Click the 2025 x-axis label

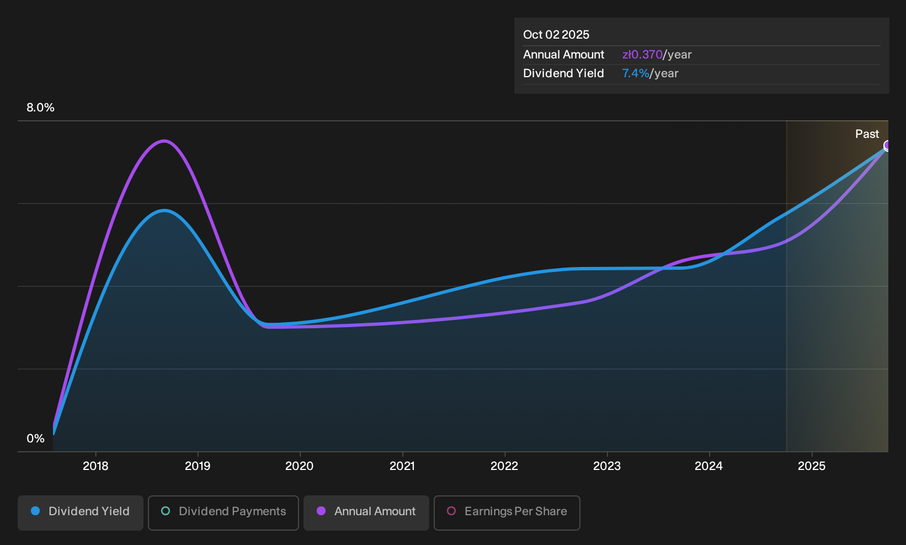pyautogui.click(x=812, y=466)
